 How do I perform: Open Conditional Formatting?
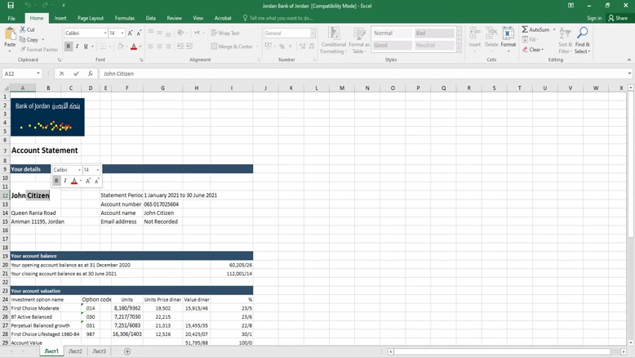pyautogui.click(x=333, y=41)
